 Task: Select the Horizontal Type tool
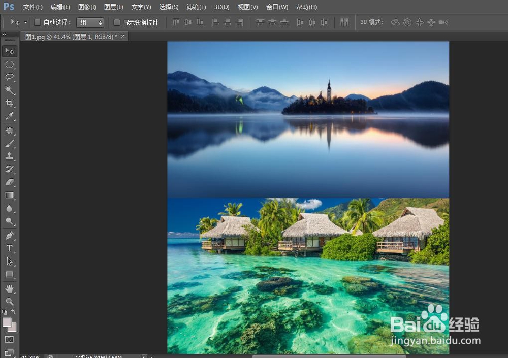[9, 248]
